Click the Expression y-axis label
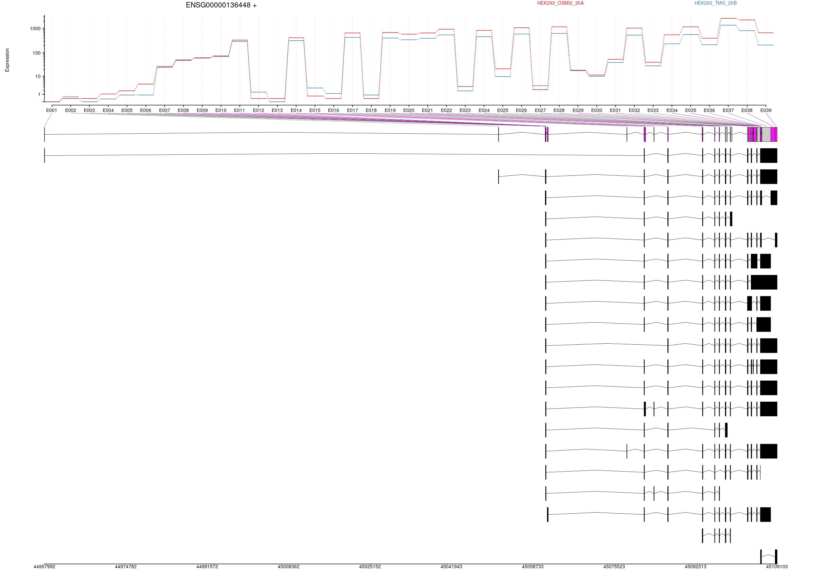 (x=7, y=60)
